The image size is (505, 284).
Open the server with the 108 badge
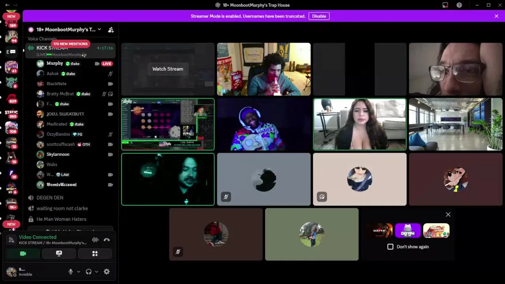click(11, 128)
